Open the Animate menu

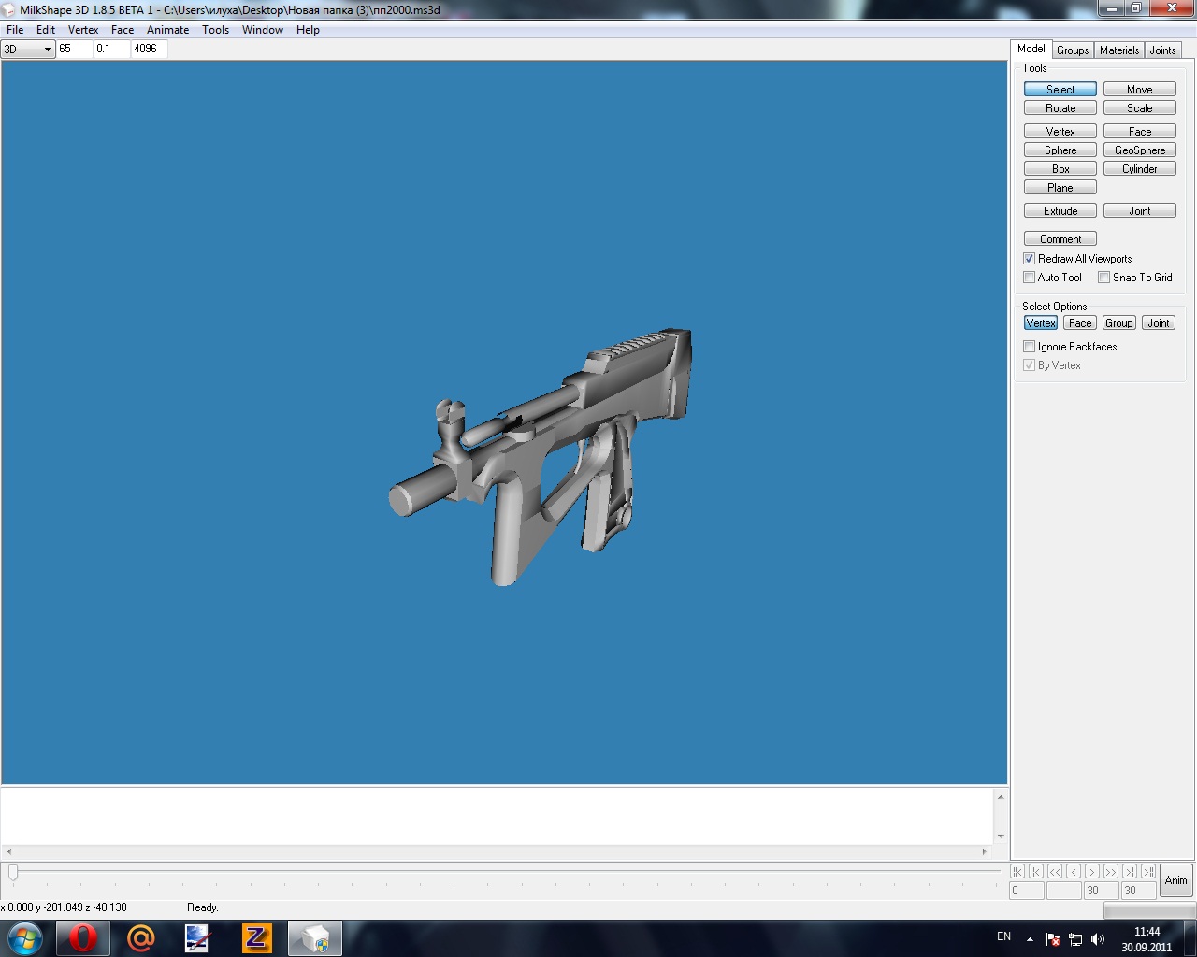[x=167, y=30]
